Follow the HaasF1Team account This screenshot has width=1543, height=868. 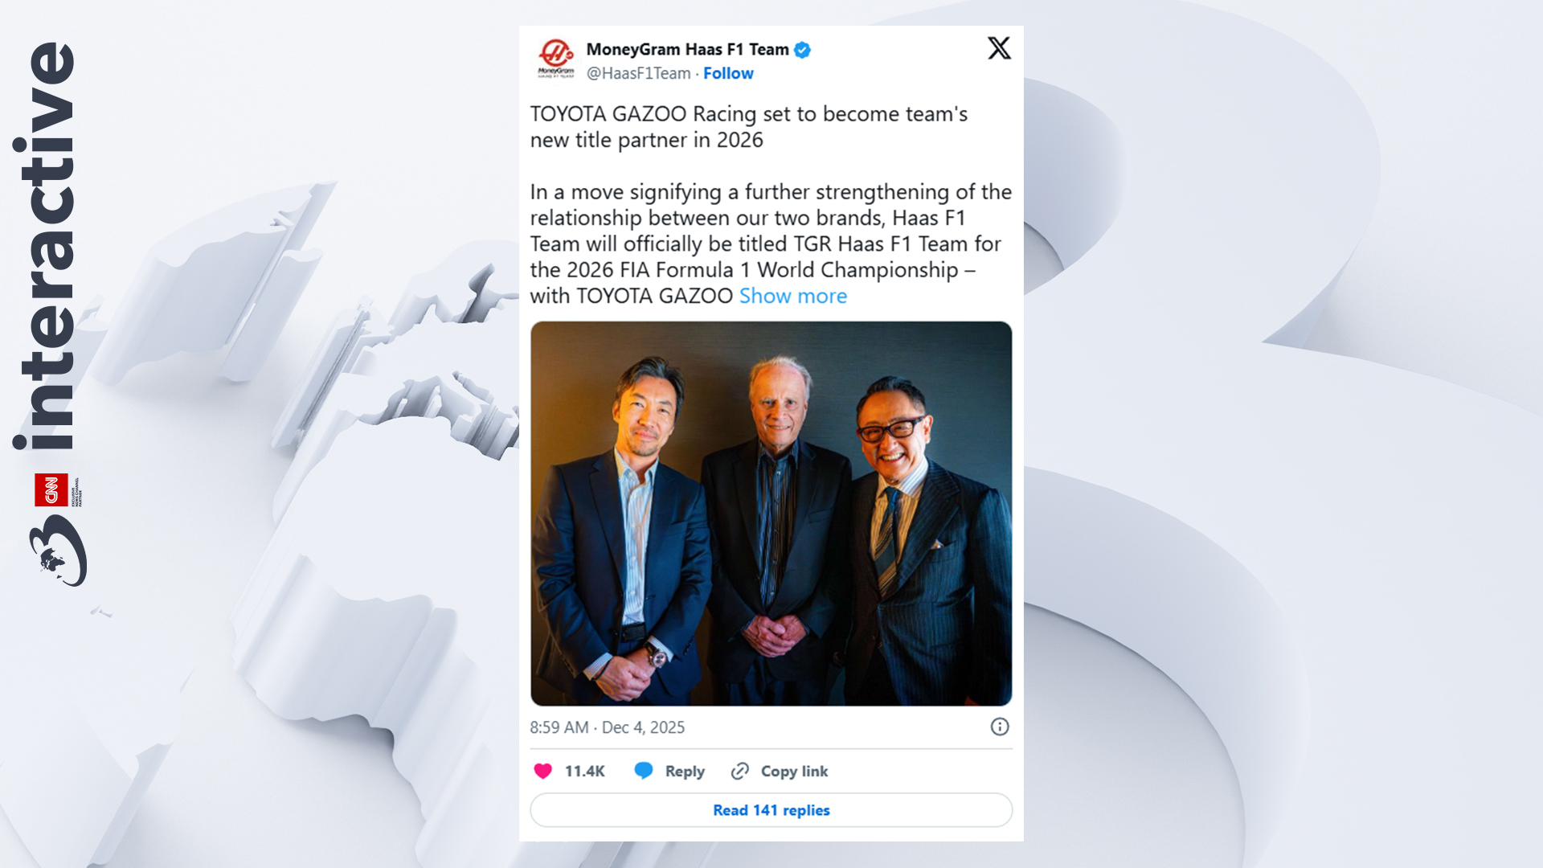(728, 73)
